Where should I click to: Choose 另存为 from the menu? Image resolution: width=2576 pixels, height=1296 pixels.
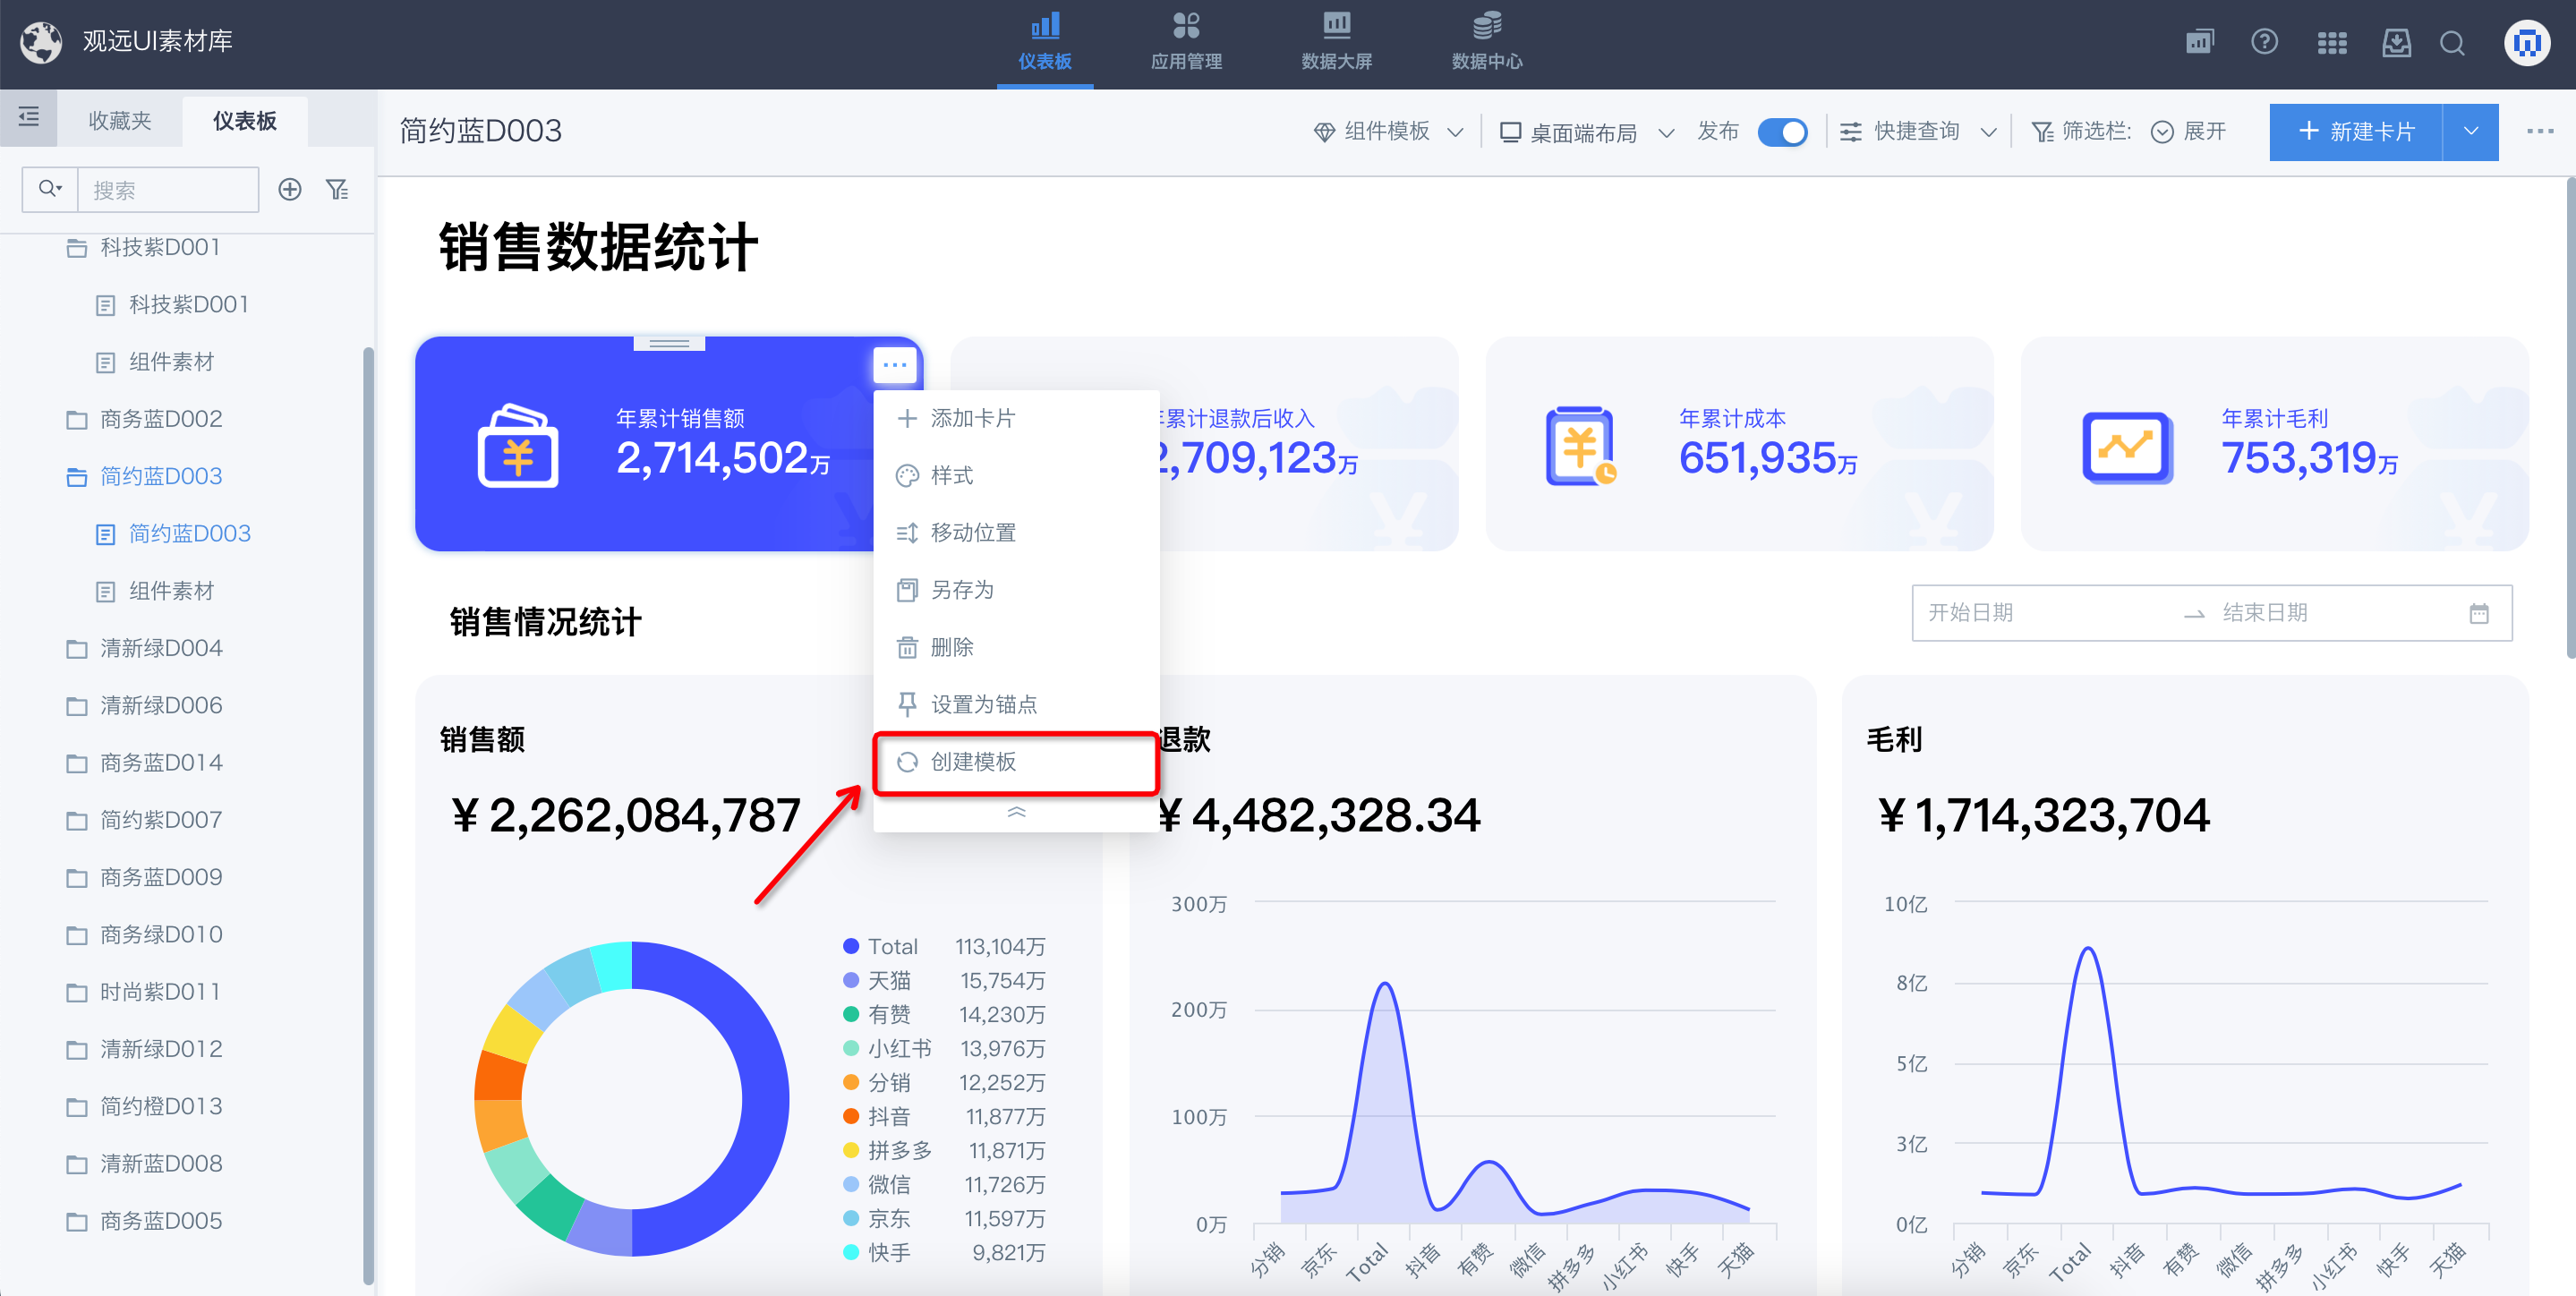pyautogui.click(x=1016, y=590)
